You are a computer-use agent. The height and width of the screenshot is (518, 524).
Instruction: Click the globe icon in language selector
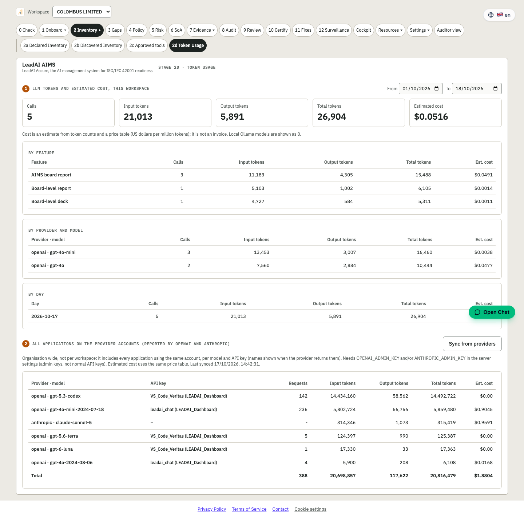[491, 15]
